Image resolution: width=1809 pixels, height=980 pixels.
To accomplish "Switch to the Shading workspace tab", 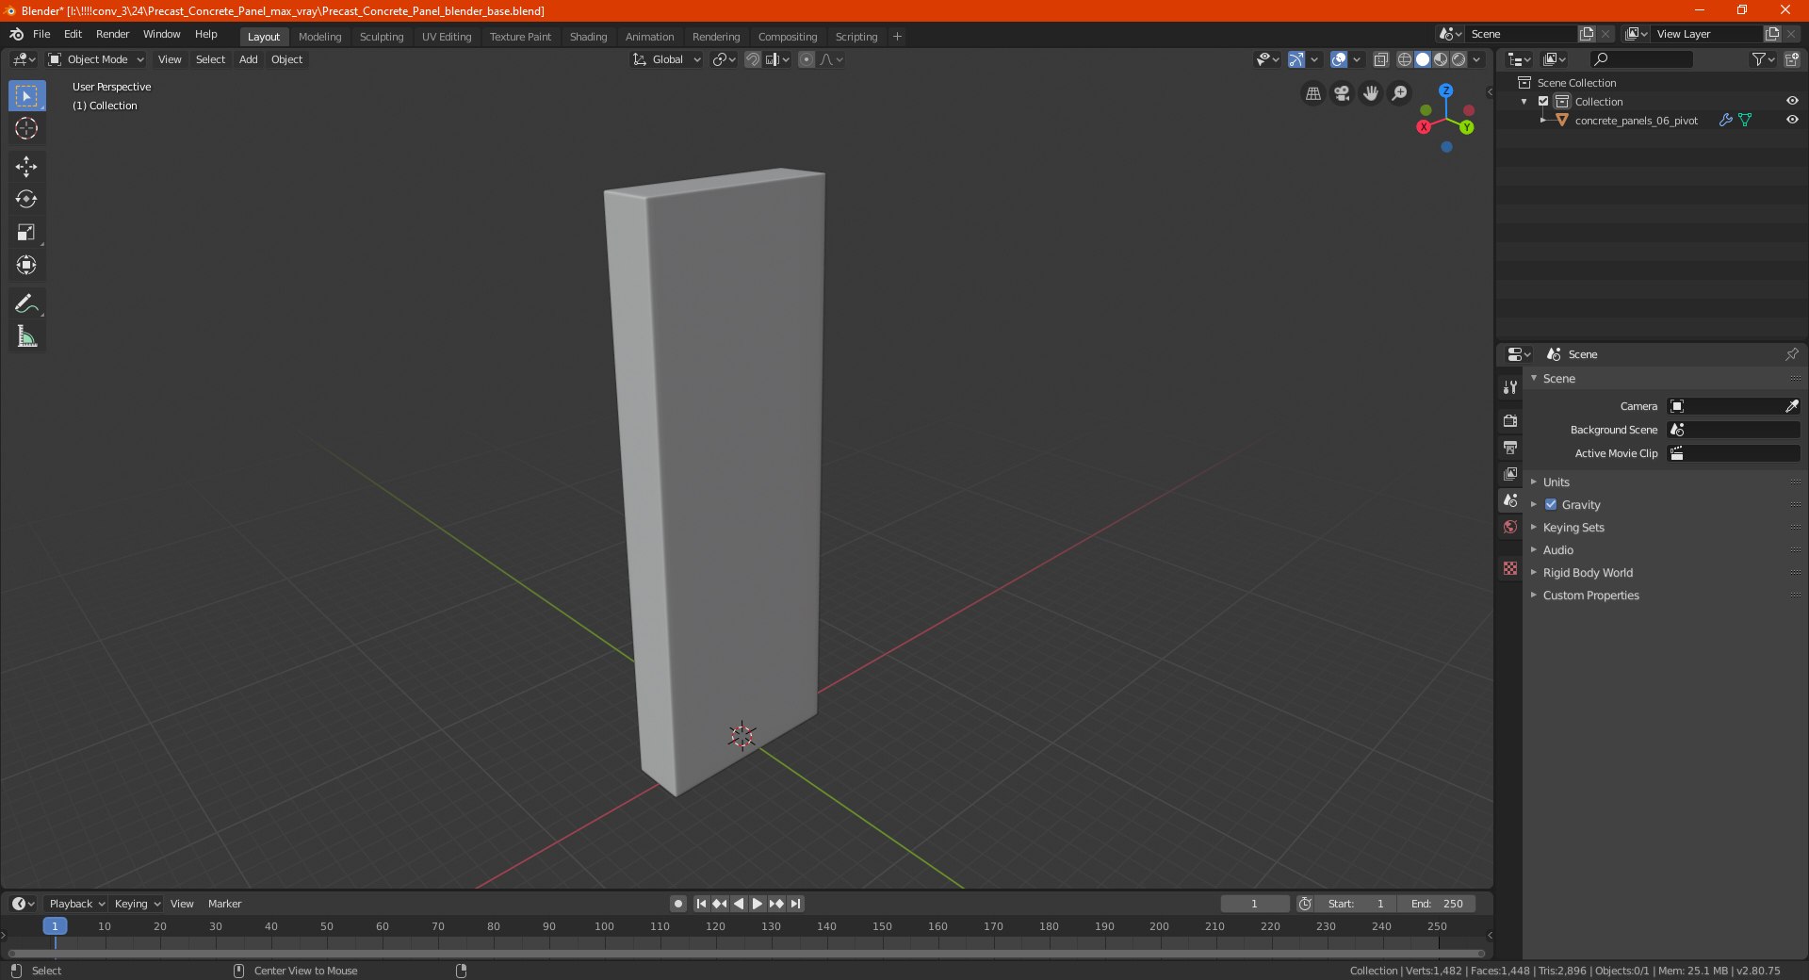I will (588, 37).
